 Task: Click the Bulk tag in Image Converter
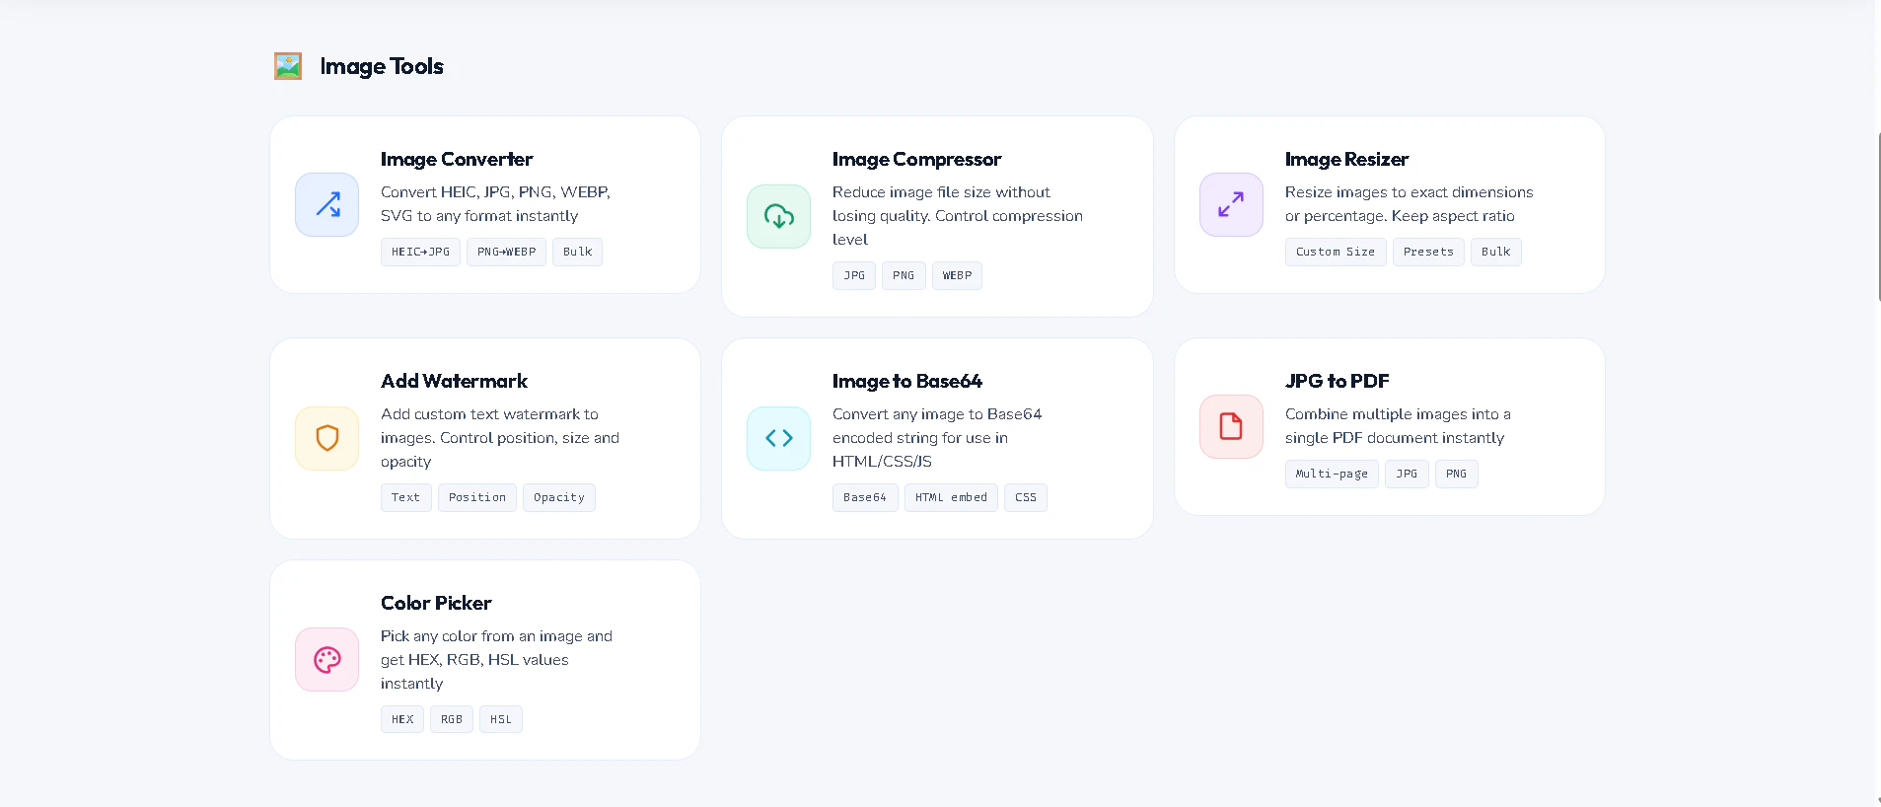[x=577, y=252]
